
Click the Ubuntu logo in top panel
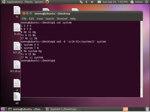4,2
